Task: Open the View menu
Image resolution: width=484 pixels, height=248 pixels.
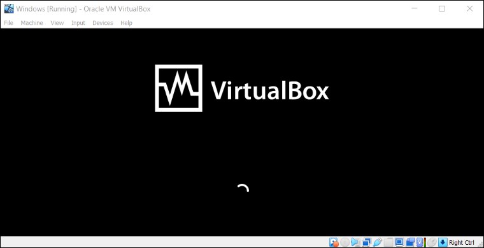Action: (57, 23)
